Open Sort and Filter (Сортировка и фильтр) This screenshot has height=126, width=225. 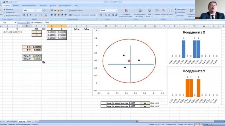click(x=191, y=13)
